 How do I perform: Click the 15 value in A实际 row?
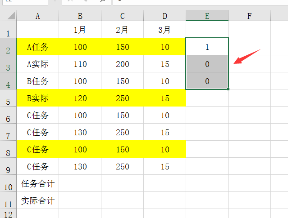pos(165,64)
